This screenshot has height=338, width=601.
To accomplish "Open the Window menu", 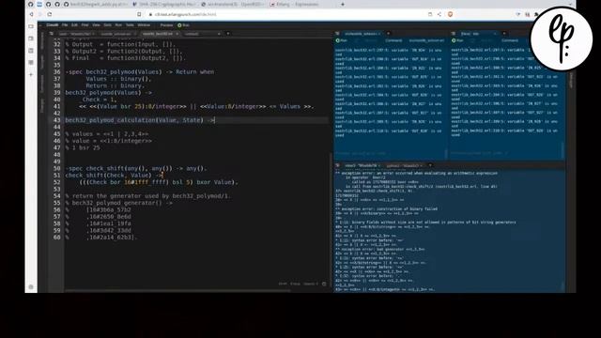I will click(144, 25).
